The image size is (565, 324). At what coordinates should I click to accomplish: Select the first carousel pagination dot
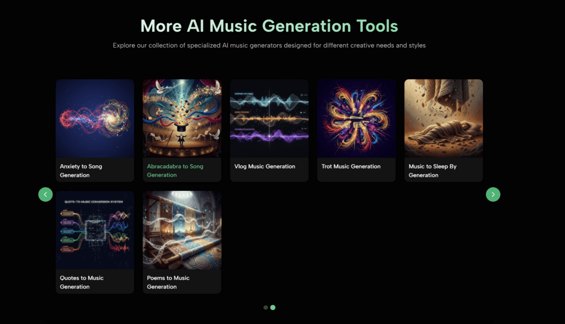tap(266, 307)
